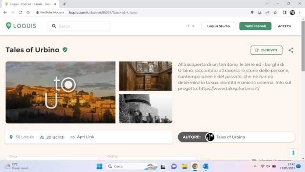
Task: Open the Chrome profile avatar
Action: click(x=292, y=12)
